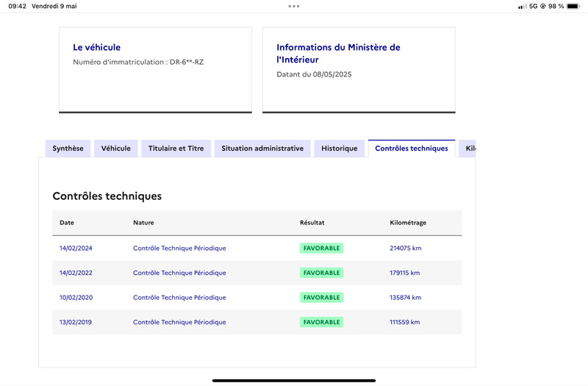Viewport: 588px width, 386px height.
Task: Open the Synthèse tab
Action: click(x=68, y=149)
